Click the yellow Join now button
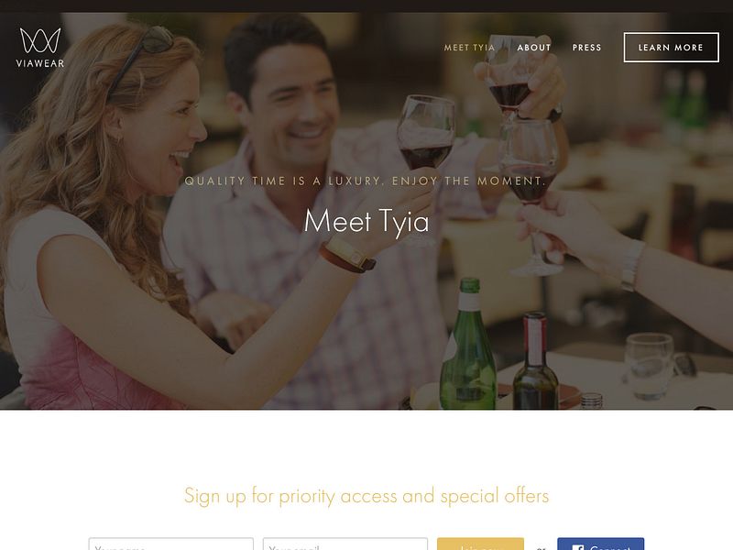 (480, 544)
